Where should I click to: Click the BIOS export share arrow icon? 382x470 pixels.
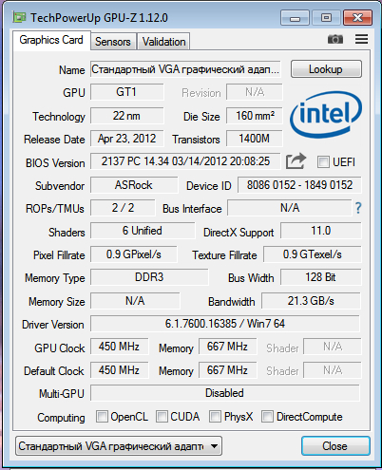pos(296,161)
